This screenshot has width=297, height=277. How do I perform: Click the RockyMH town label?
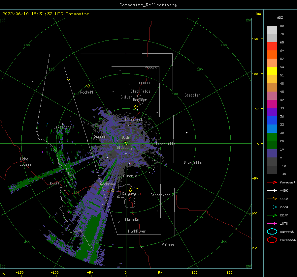[87, 92]
